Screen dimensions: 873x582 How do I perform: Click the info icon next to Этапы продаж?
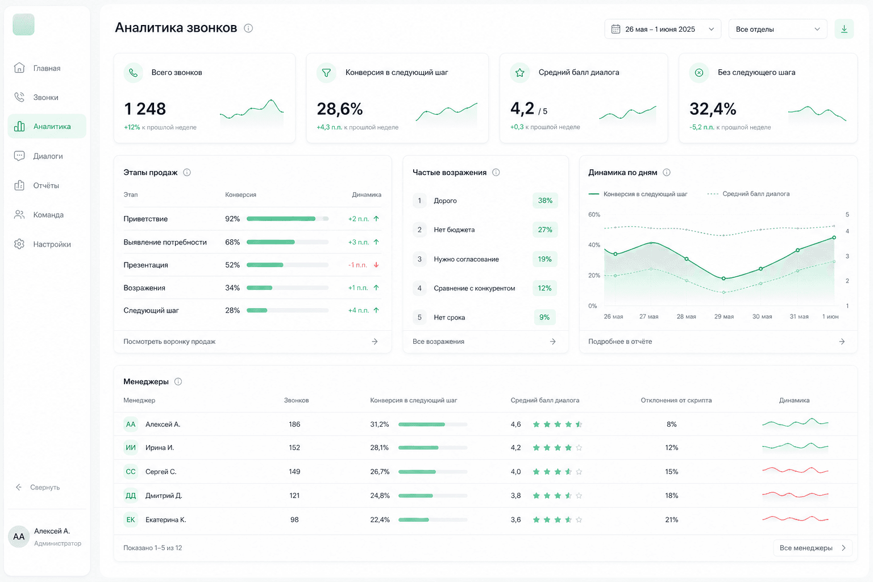pyautogui.click(x=187, y=172)
